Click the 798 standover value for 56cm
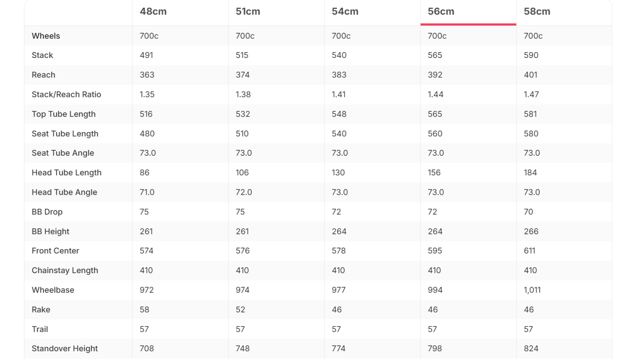The height and width of the screenshot is (362, 644). tap(435, 348)
